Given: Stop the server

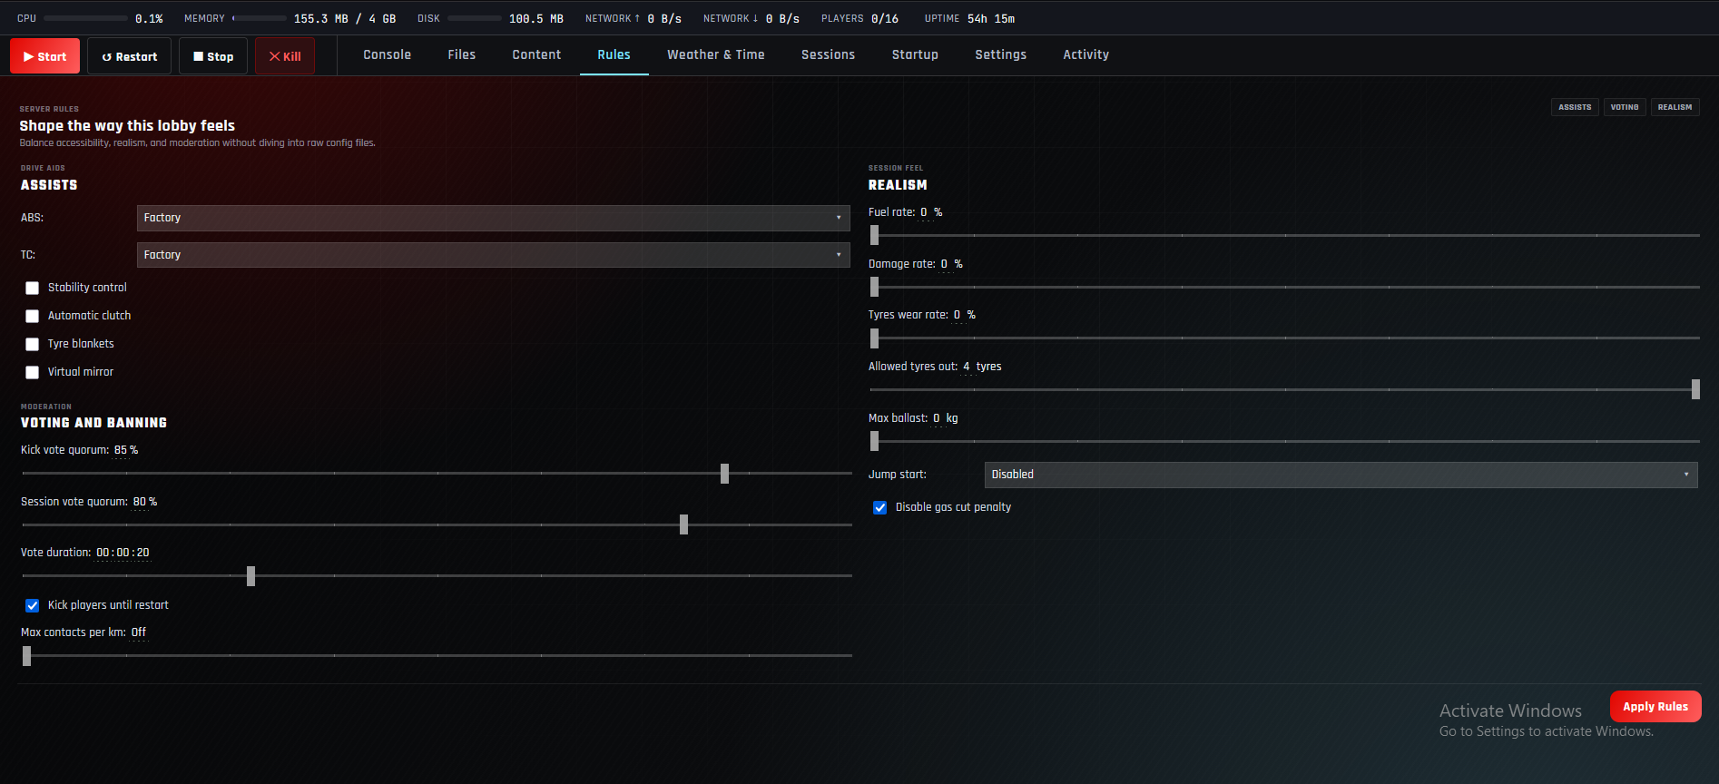Looking at the screenshot, I should coord(213,56).
